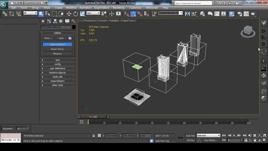Toggle Auto Key mode
This screenshot has width=268, height=151.
click(191, 135)
